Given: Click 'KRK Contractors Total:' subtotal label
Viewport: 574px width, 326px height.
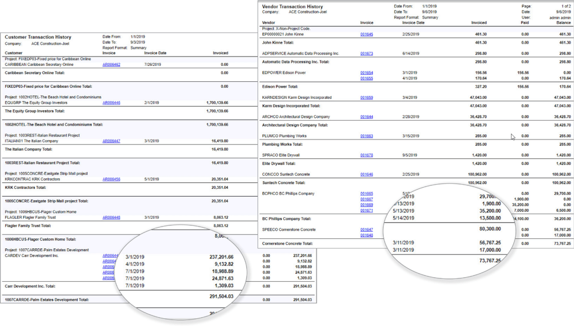Looking at the screenshot, I should click(25, 188).
